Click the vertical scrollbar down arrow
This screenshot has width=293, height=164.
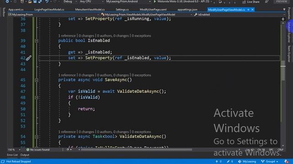click(x=283, y=146)
